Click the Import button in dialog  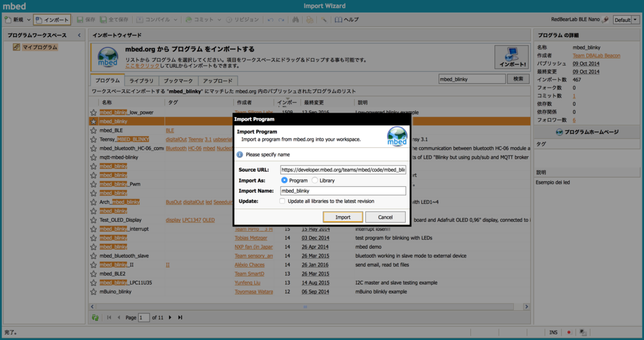pyautogui.click(x=343, y=217)
